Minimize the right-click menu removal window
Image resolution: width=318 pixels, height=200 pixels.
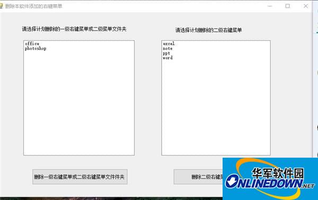coord(270,6)
